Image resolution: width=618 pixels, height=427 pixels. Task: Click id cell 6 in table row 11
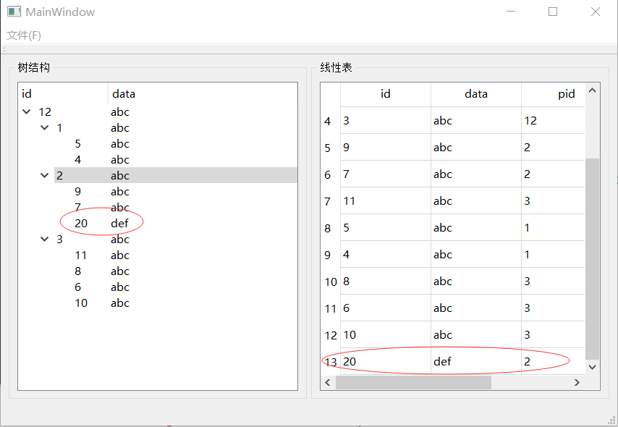[x=386, y=308]
